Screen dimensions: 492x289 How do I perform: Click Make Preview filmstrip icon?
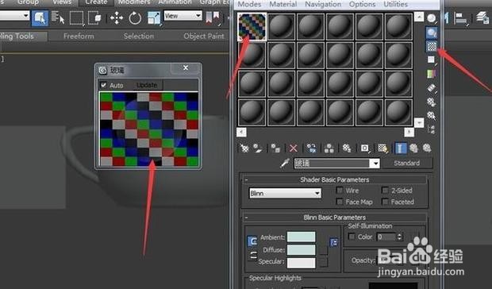[x=432, y=88]
